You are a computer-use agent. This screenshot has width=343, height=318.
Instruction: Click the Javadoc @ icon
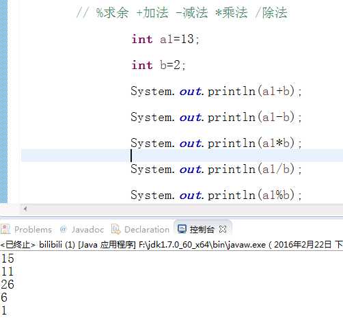pos(64,229)
